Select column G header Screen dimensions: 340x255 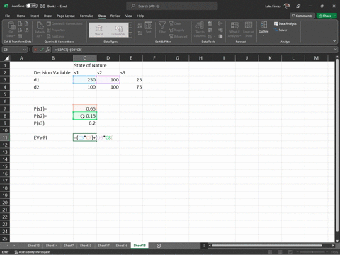pos(177,58)
